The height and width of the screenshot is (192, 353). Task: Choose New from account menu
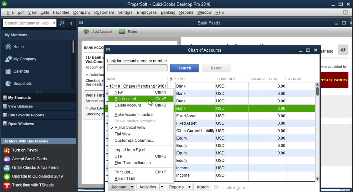point(141,92)
